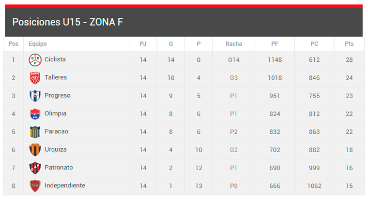Click the Racha column header
This screenshot has width=368, height=199.
(234, 44)
